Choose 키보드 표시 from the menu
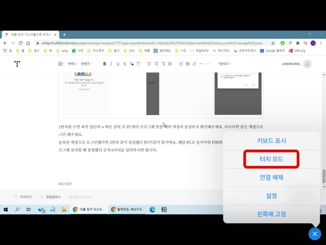The height and width of the screenshot is (245, 326). (271, 141)
